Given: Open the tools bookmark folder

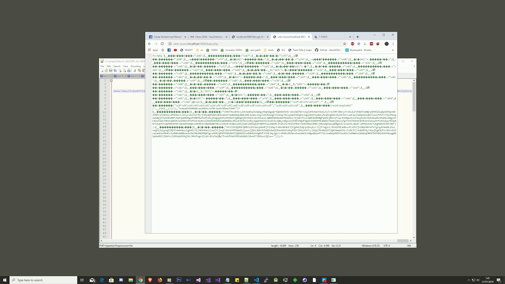Looking at the screenshot, I should pyautogui.click(x=268, y=50).
